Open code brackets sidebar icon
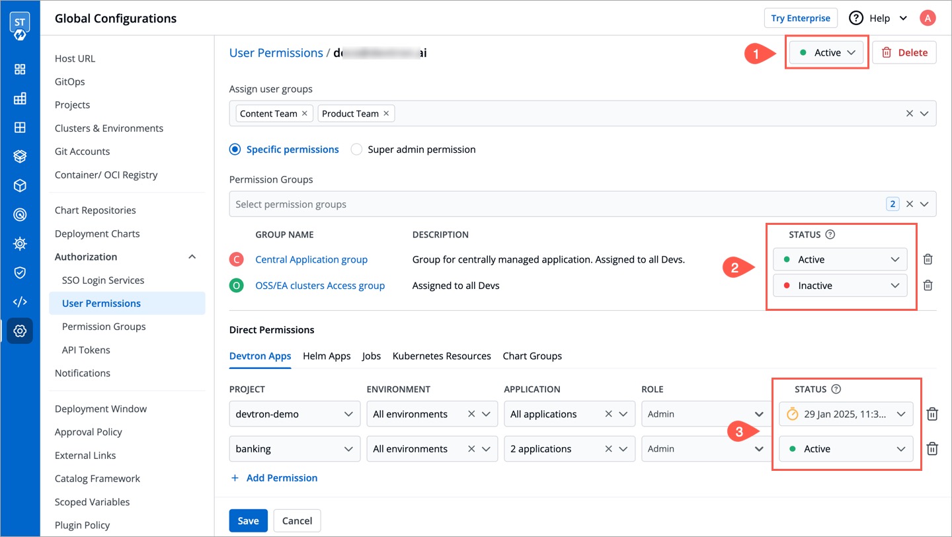This screenshot has height=537, width=952. coord(20,302)
